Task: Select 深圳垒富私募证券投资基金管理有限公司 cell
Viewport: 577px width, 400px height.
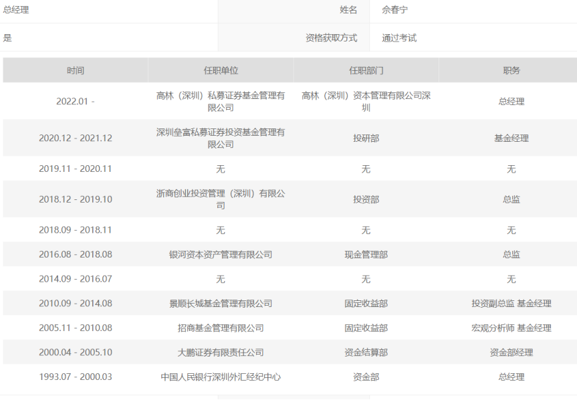Action: (221, 138)
